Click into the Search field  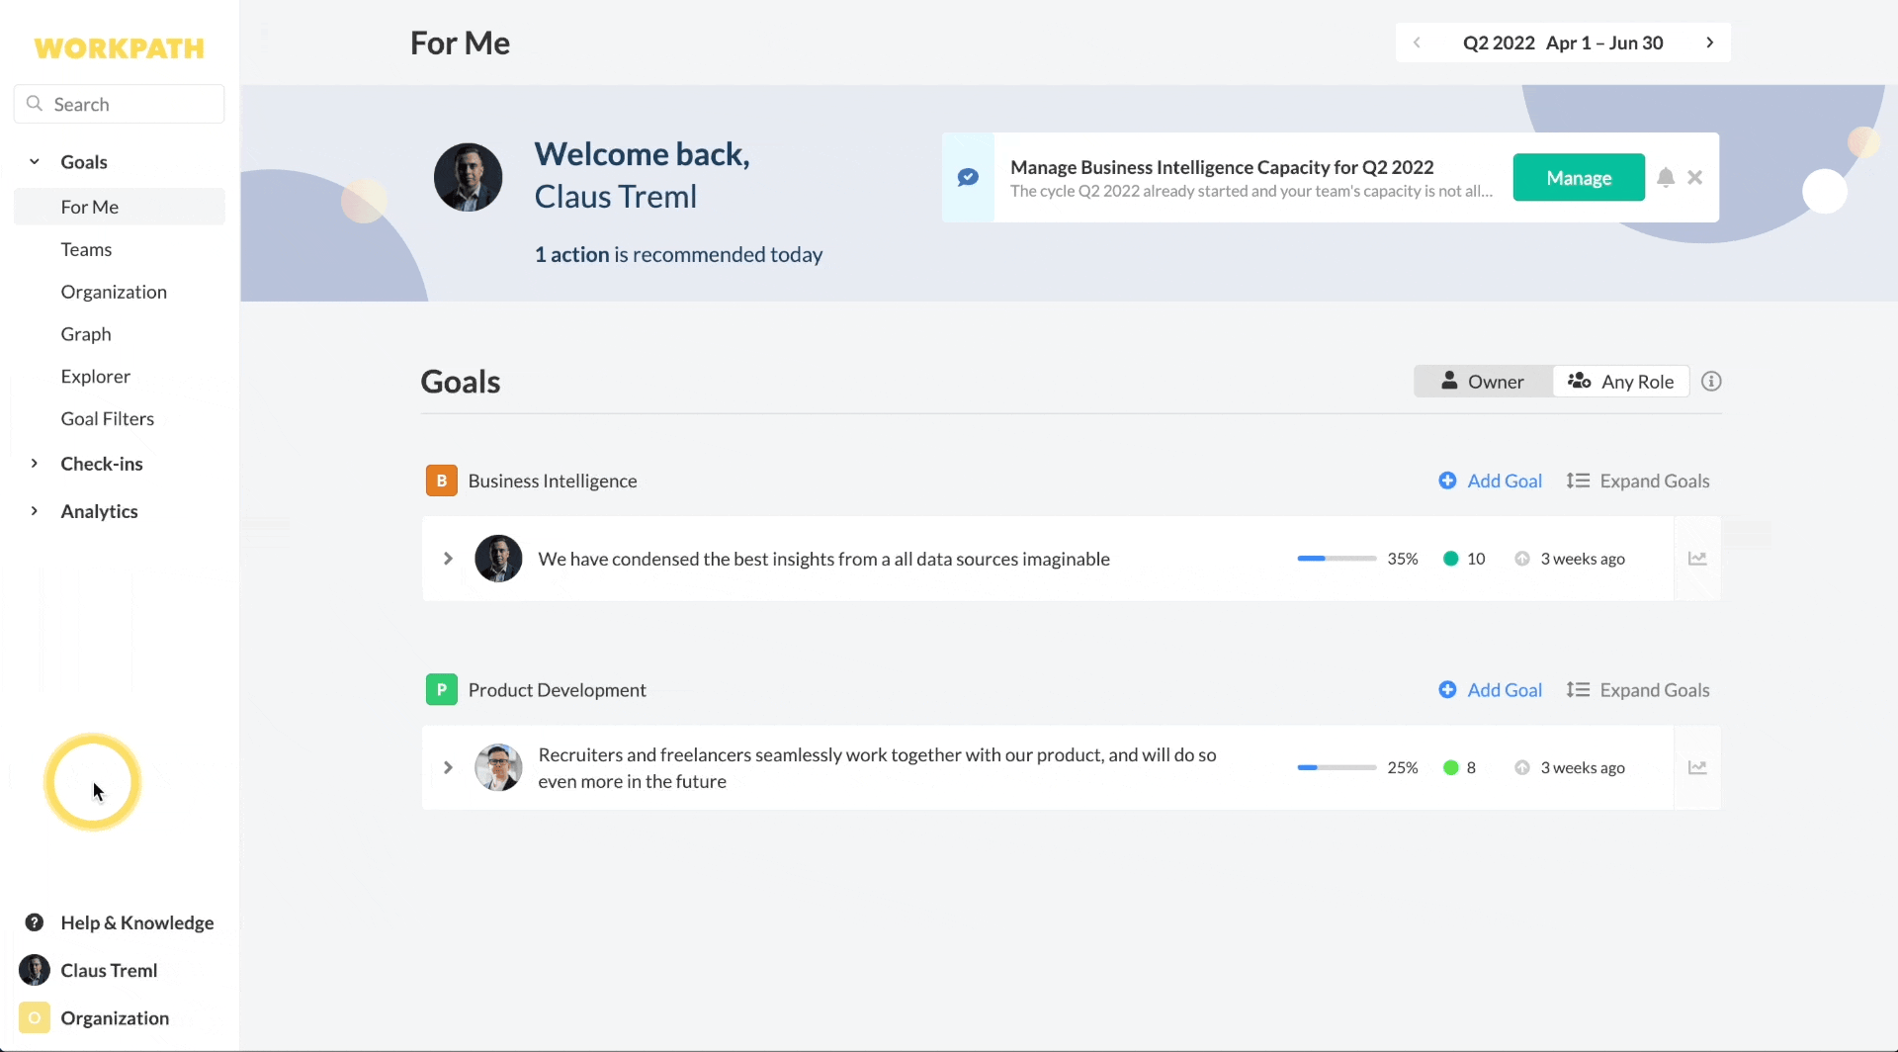pos(120,104)
